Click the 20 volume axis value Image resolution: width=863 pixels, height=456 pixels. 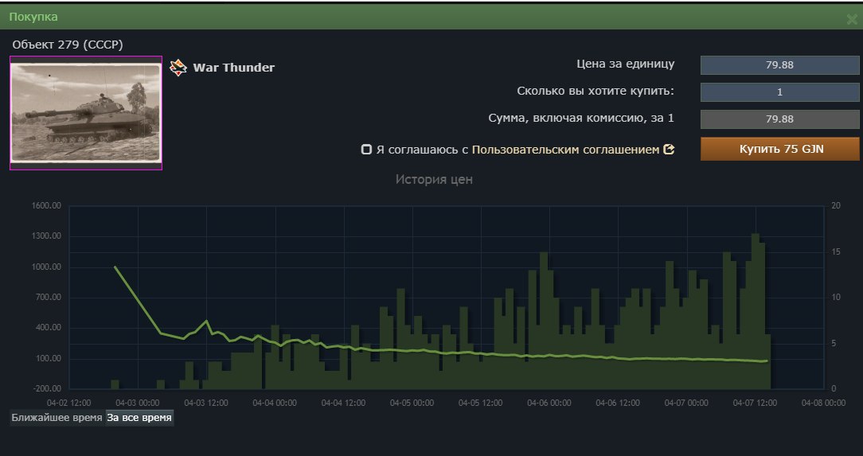835,206
